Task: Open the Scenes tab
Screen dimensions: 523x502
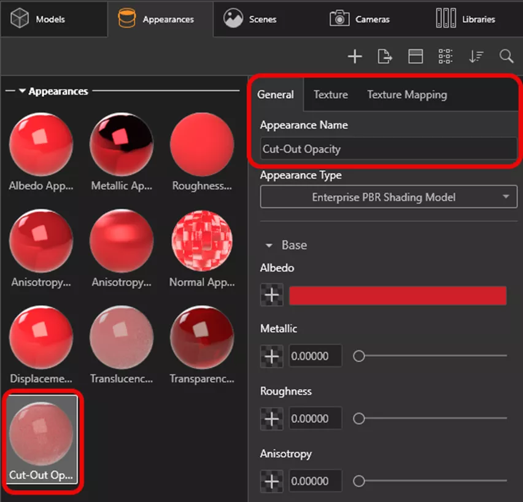Action: click(250, 19)
